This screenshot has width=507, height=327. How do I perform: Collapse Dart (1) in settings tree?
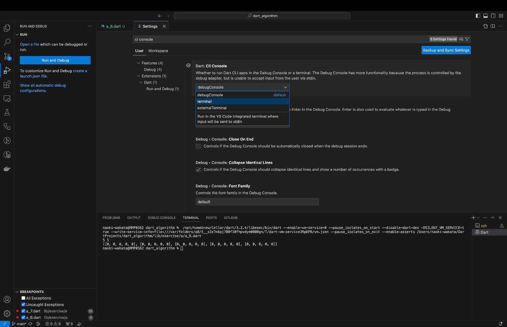141,82
